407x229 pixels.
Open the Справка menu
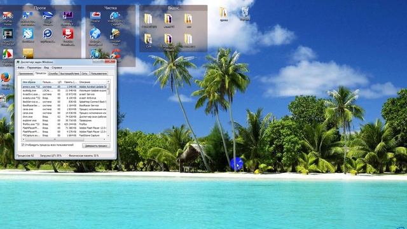click(x=57, y=67)
